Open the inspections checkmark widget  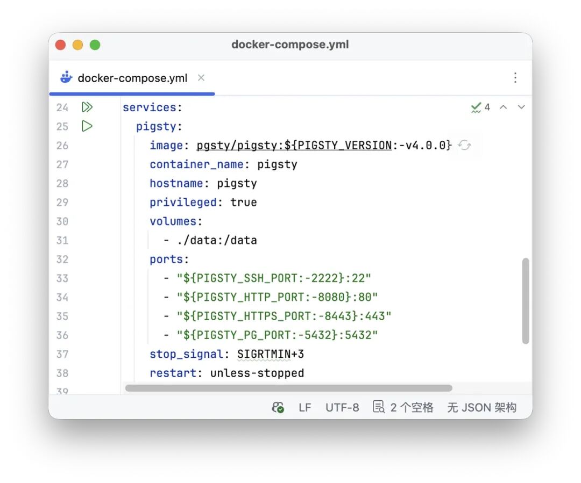pyautogui.click(x=480, y=107)
